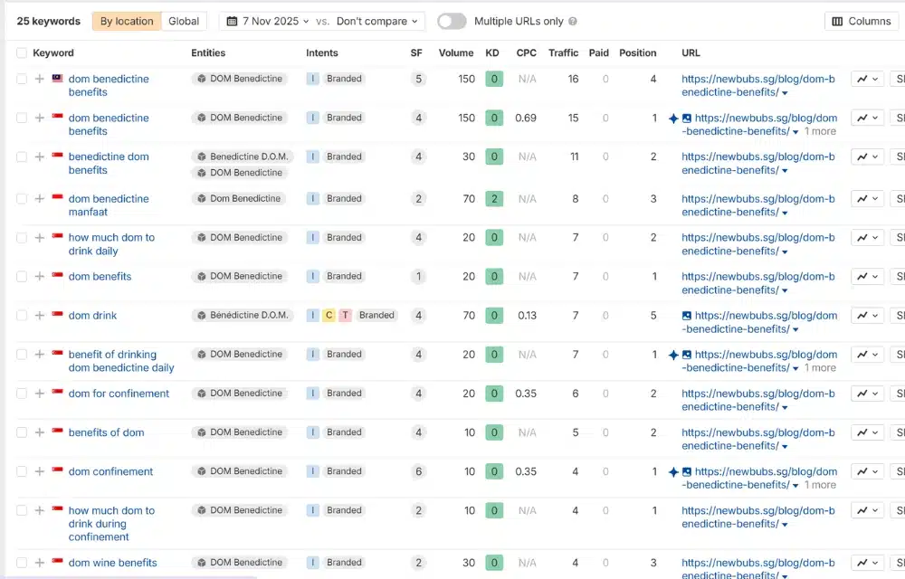
Task: Click '25 keywords' count text
Action: point(49,22)
